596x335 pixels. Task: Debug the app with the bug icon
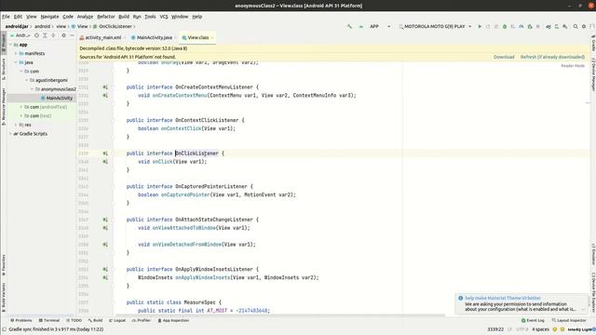click(505, 27)
